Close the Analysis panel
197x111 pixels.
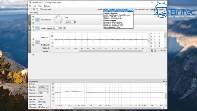pos(166,81)
